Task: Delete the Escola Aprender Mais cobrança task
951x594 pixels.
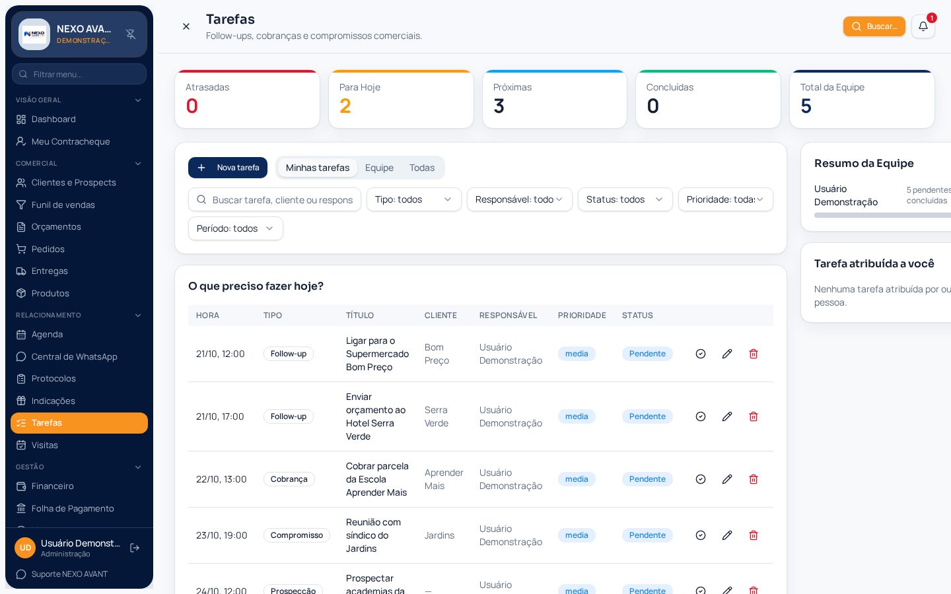Action: pyautogui.click(x=754, y=479)
